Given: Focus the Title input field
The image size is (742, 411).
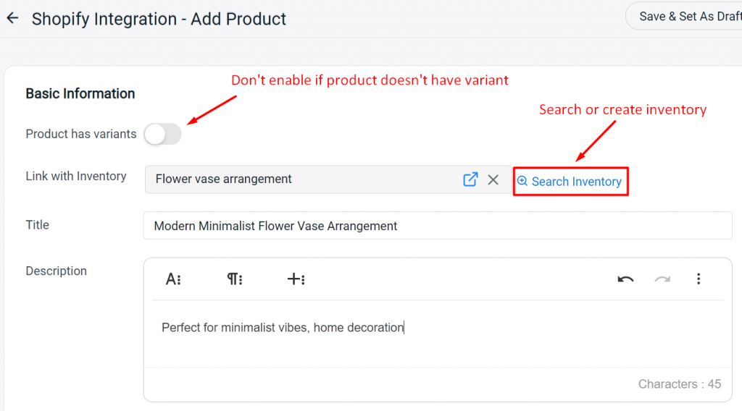Looking at the screenshot, I should [438, 226].
